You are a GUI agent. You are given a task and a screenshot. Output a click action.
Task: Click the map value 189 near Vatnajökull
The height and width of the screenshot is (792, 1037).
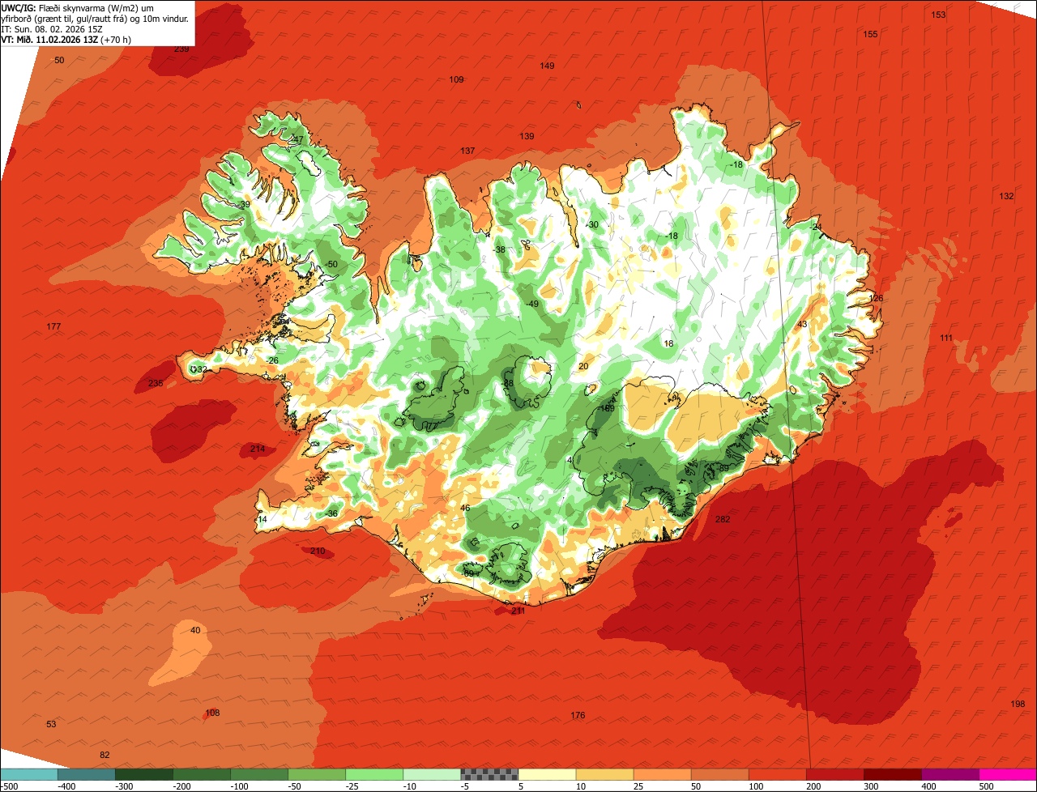click(606, 409)
